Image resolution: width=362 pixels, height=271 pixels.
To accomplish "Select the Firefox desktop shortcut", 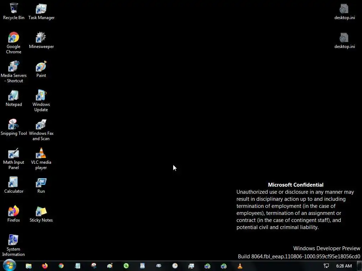I will [14, 214].
